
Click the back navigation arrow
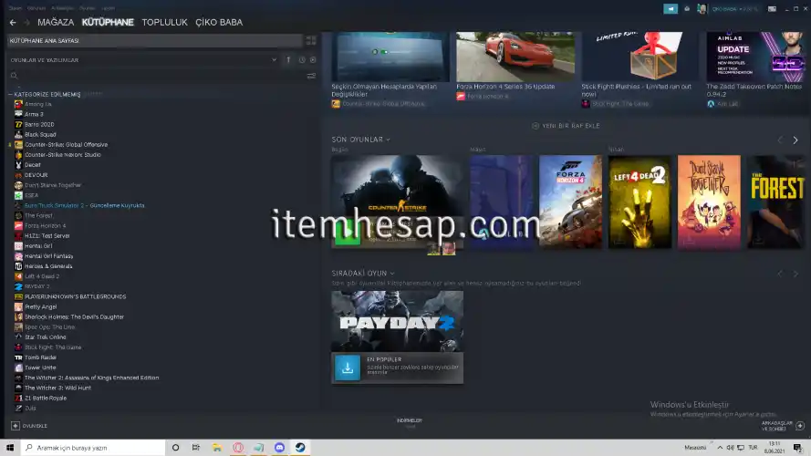pos(12,22)
